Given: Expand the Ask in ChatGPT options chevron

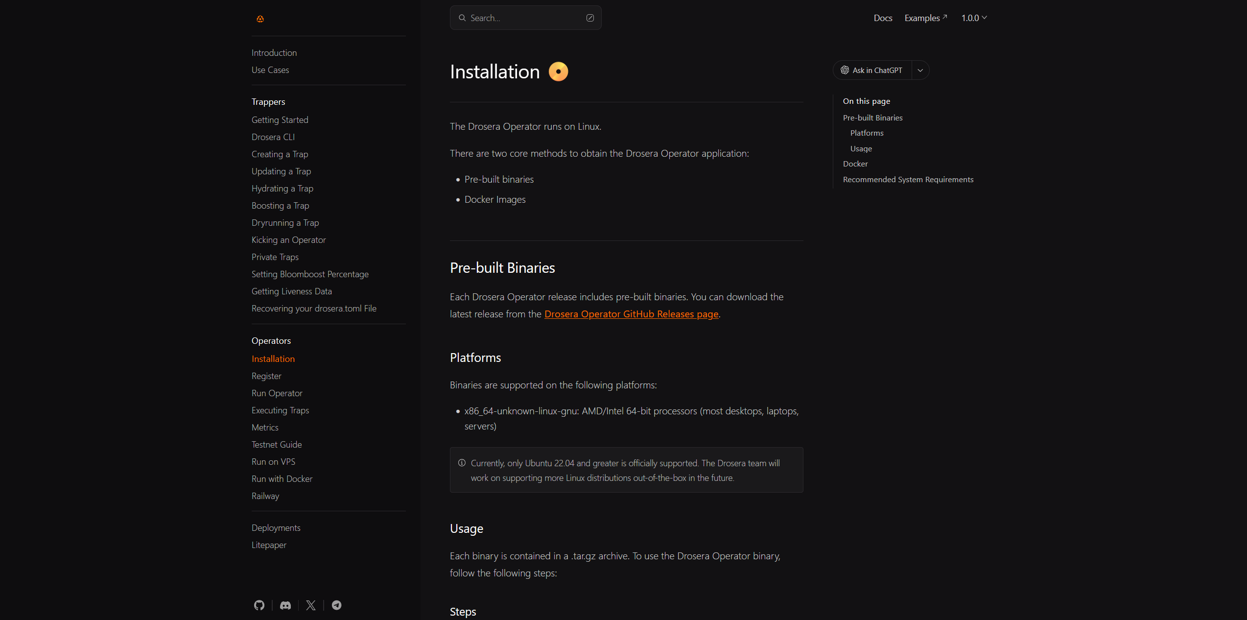Looking at the screenshot, I should pos(920,70).
